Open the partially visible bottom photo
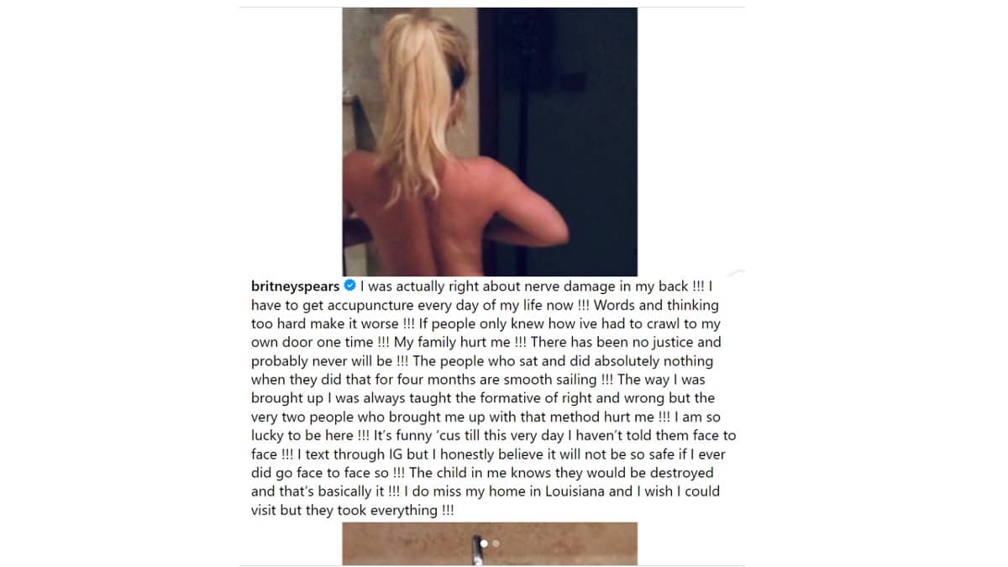1008x567 pixels. (x=490, y=543)
